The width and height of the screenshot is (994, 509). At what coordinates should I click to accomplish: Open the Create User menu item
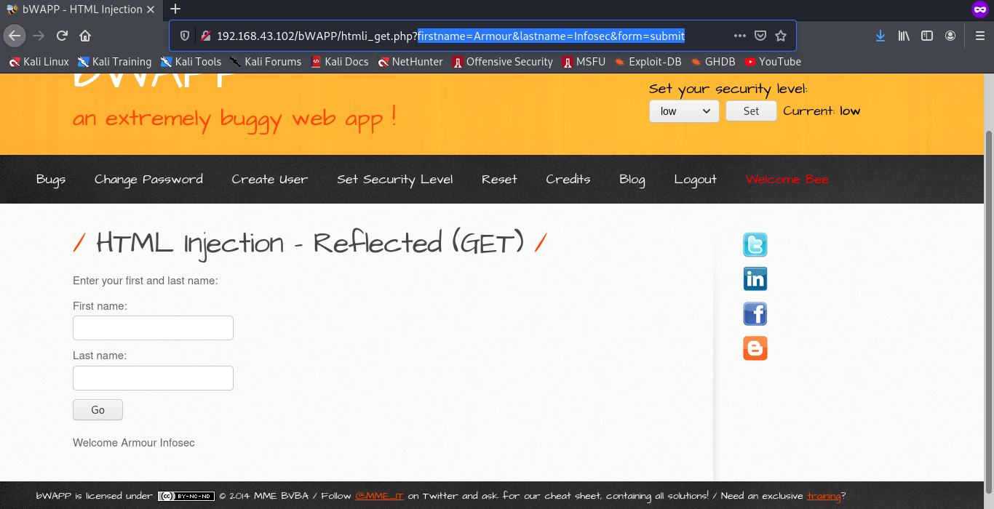[x=270, y=179]
